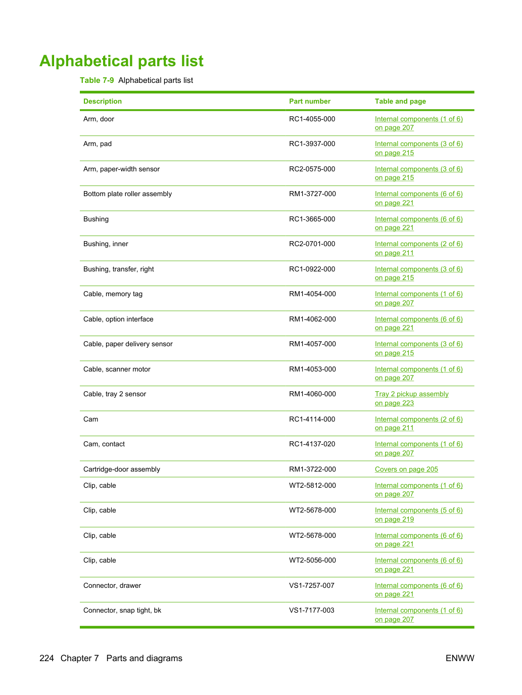Follow Connector, drawer page 221 link
This screenshot has height=695, width=522.
tap(418, 590)
